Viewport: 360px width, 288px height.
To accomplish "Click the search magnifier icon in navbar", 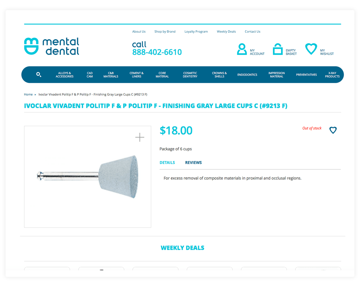I will click(39, 74).
